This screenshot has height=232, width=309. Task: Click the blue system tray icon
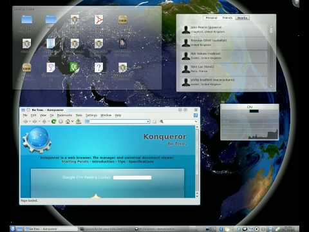[221, 229]
